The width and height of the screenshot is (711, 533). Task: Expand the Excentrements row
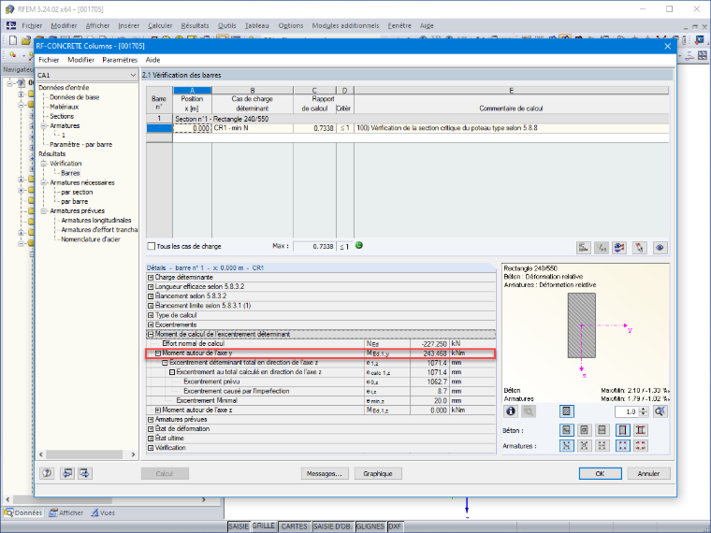(151, 324)
